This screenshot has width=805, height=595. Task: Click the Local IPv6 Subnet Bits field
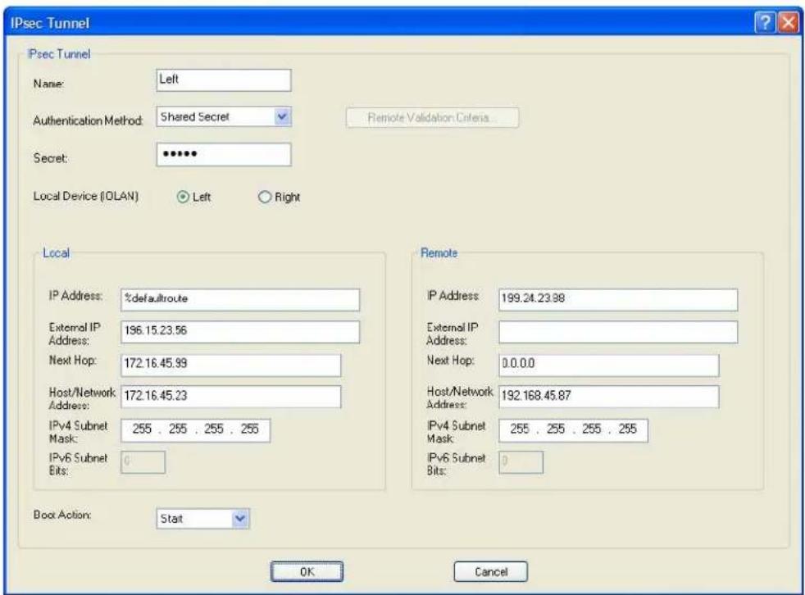click(143, 462)
